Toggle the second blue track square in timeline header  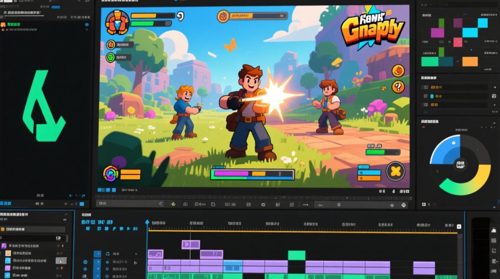coord(97,262)
